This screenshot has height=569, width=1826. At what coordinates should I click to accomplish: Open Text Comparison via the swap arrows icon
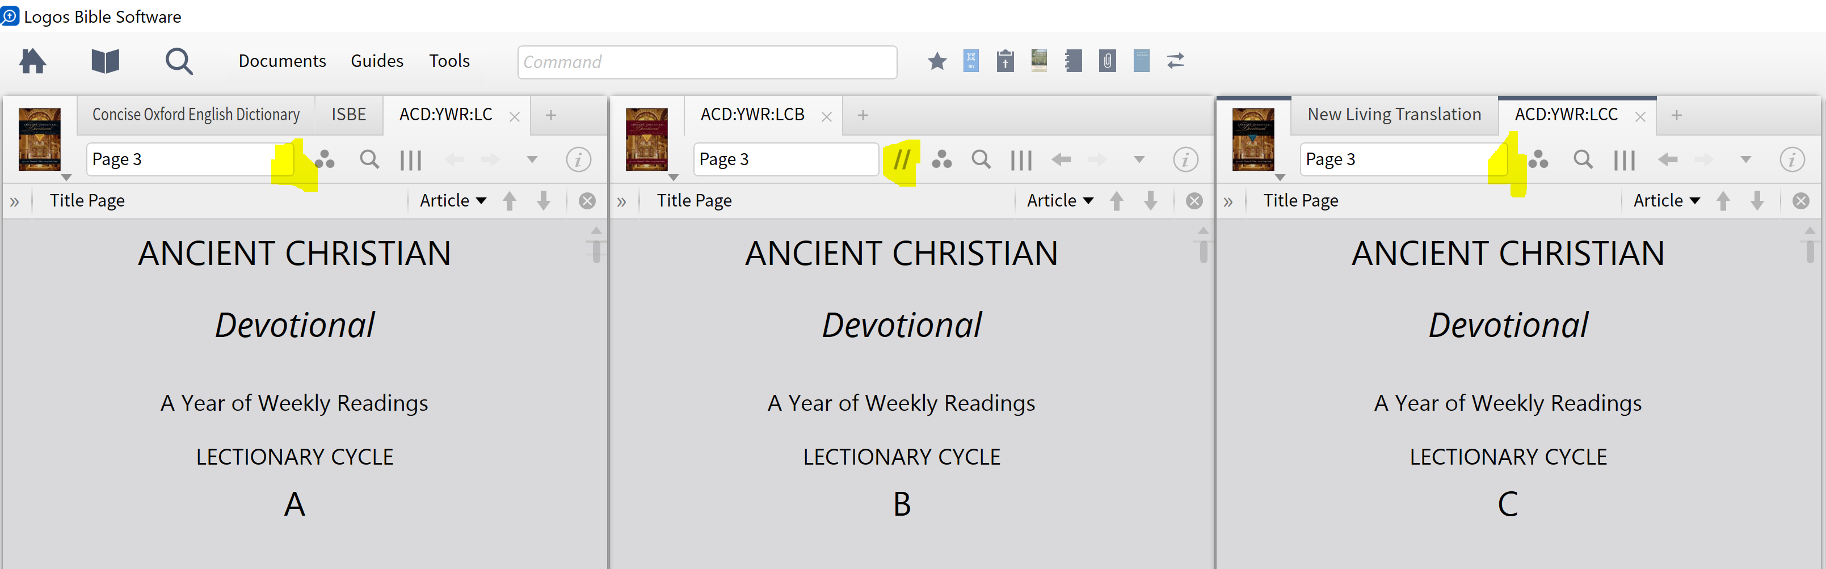[1175, 61]
